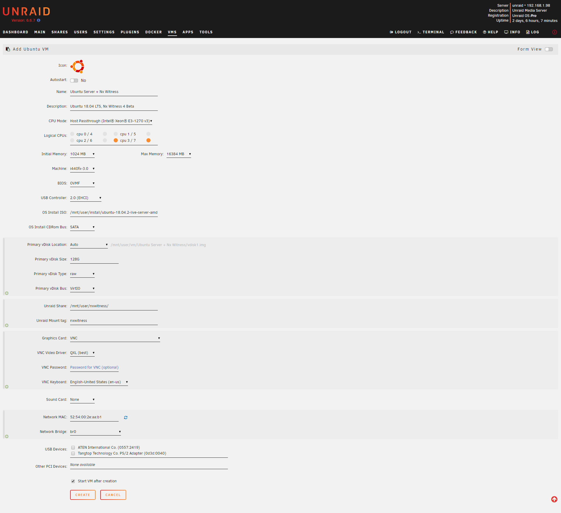
Task: Click the back-to-top arrow icon
Action: pyautogui.click(x=554, y=499)
